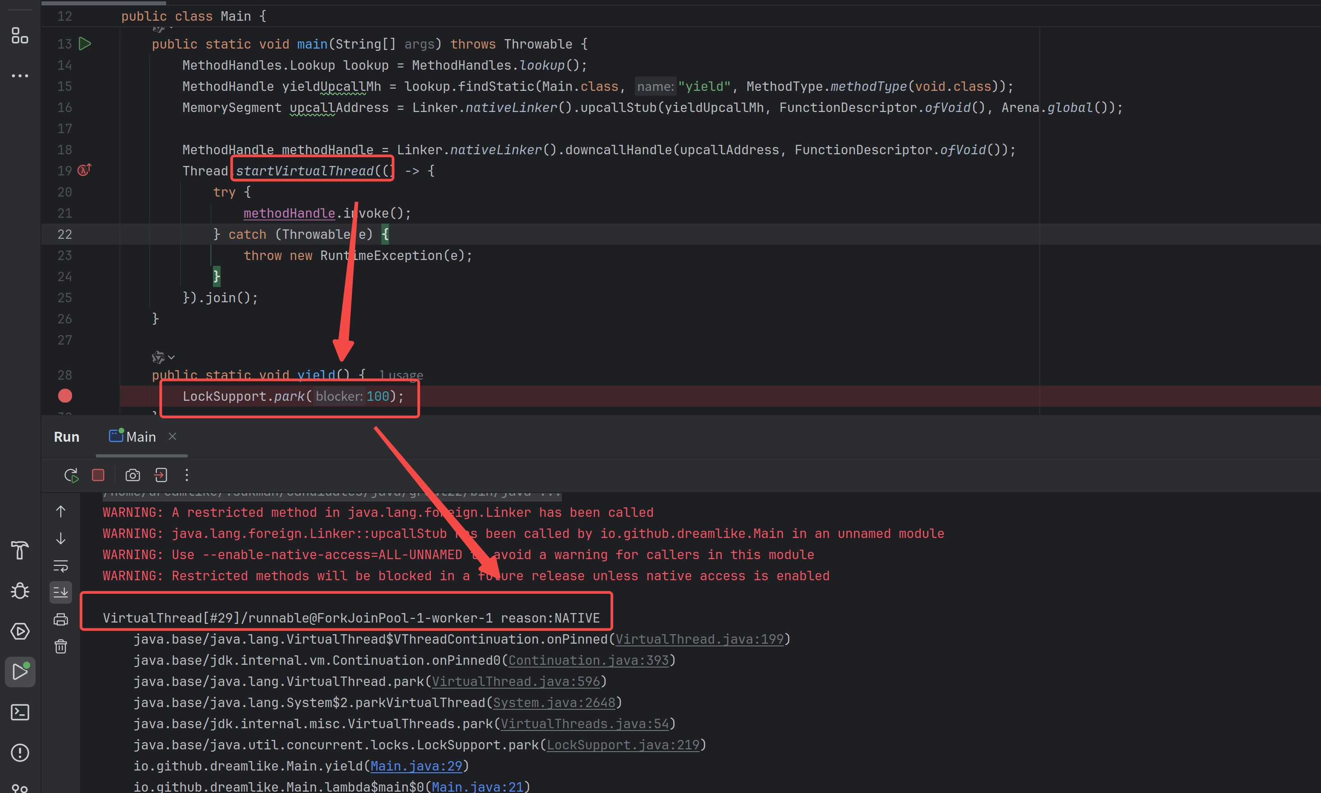Close the Main run tab
The image size is (1321, 793).
pos(172,437)
